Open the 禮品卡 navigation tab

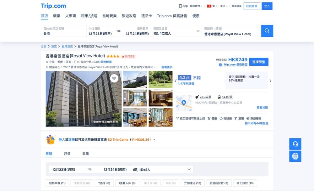click(147, 16)
